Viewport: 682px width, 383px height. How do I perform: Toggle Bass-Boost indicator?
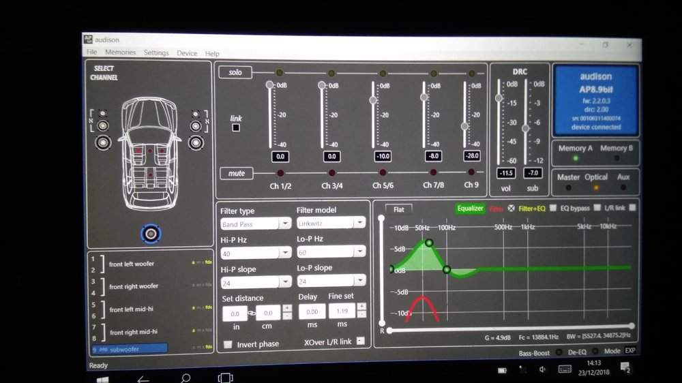tap(559, 352)
